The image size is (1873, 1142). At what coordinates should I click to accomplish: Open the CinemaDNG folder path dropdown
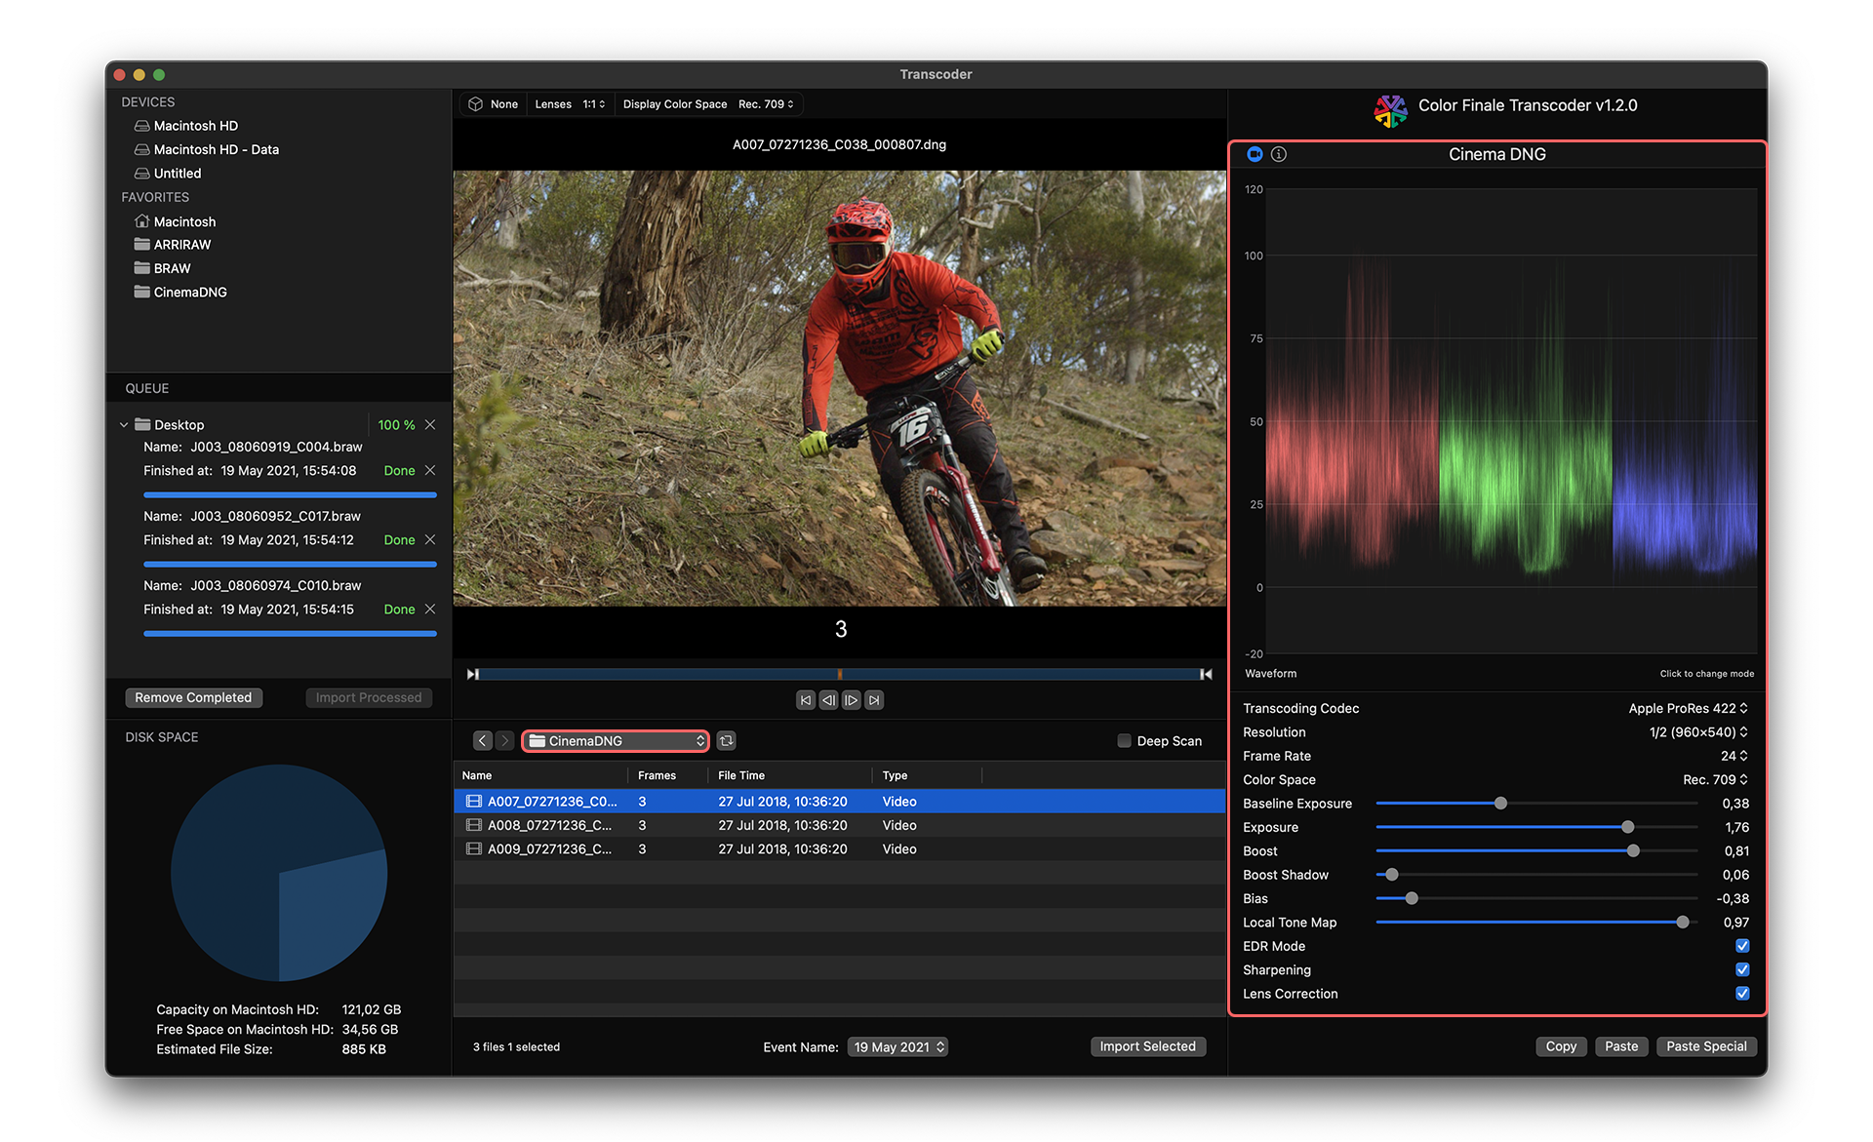pyautogui.click(x=616, y=741)
